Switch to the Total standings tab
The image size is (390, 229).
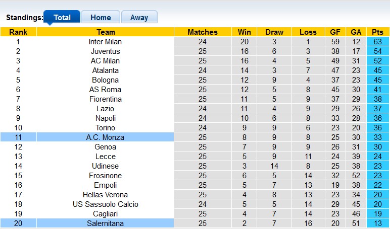tap(62, 17)
